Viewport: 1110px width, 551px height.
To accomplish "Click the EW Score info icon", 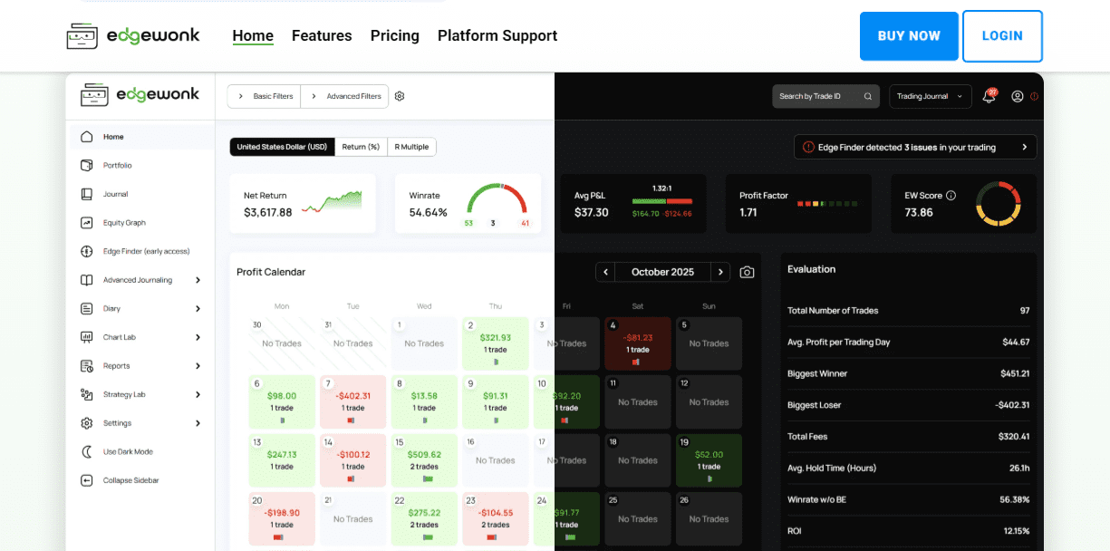I will coord(951,196).
